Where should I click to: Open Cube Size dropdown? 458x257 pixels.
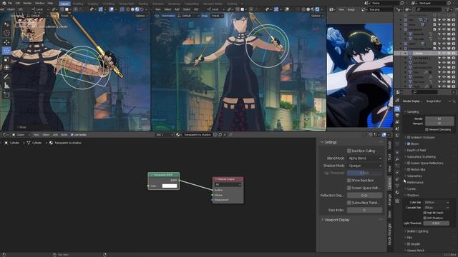(x=437, y=202)
